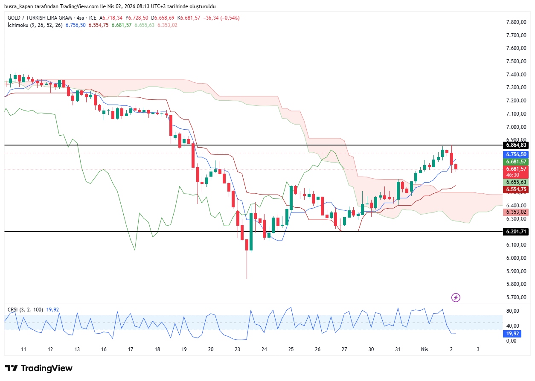Click the dark red 6.554,75 price tag
The width and height of the screenshot is (535, 381).
[x=515, y=189]
